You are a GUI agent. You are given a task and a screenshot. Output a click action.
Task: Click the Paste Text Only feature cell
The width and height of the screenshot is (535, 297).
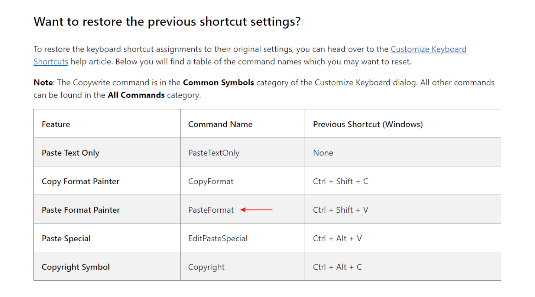71,153
